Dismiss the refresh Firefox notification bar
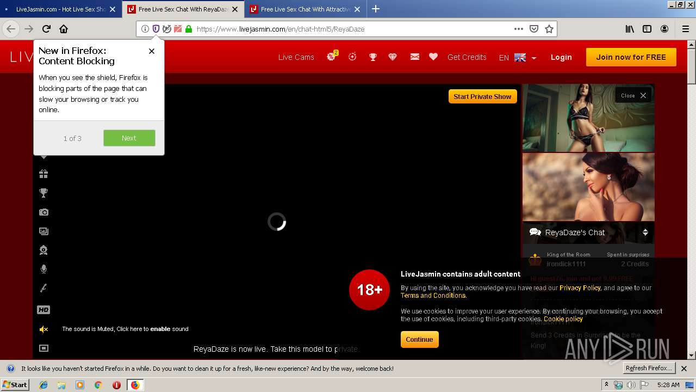Viewport: 696px width, 392px height. (684, 369)
